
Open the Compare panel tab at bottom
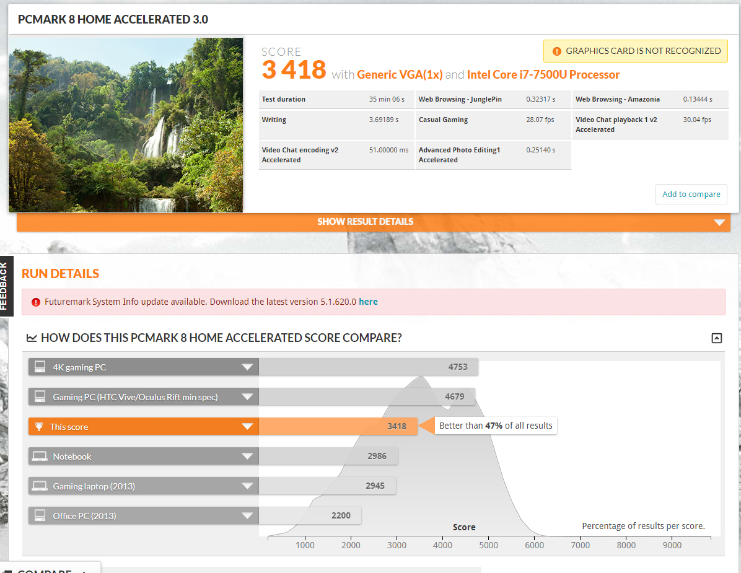(51, 568)
